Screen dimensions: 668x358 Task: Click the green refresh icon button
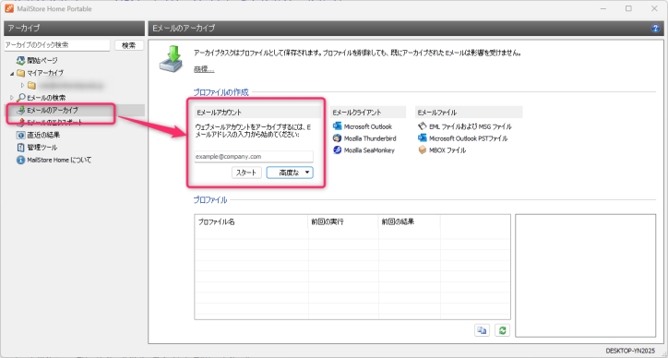click(x=502, y=330)
